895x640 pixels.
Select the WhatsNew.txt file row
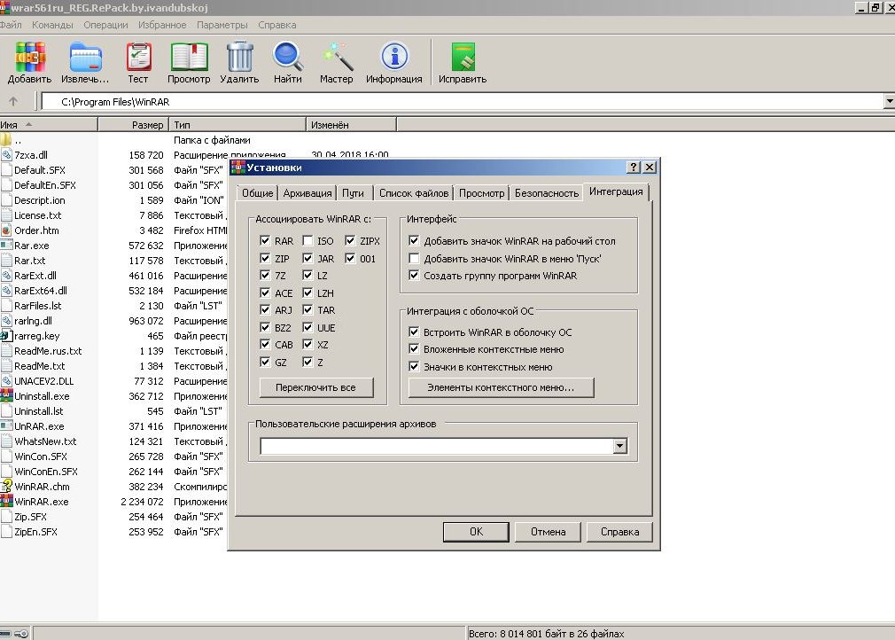pos(112,441)
